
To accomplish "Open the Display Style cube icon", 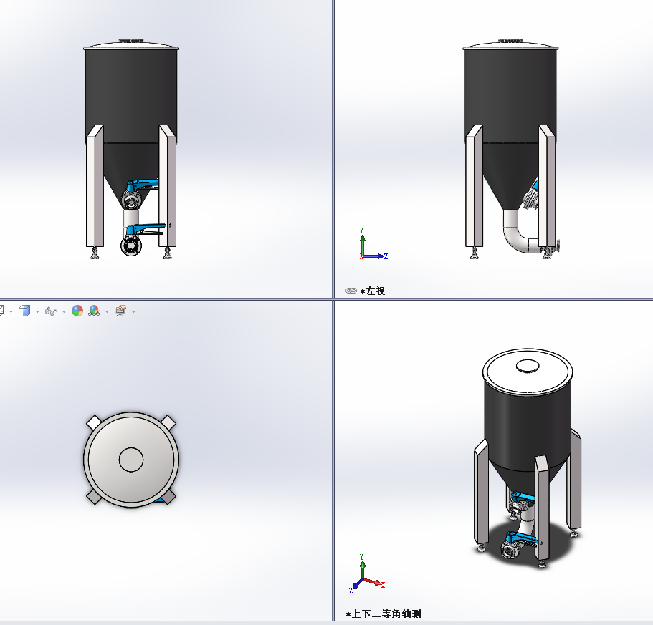I will point(24,311).
